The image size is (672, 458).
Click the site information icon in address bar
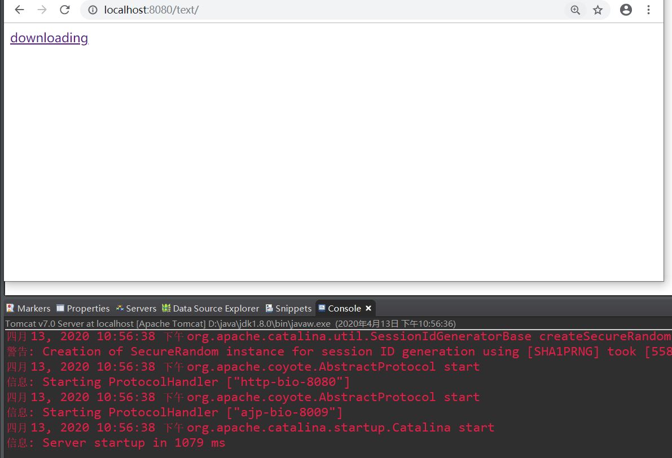click(x=91, y=10)
